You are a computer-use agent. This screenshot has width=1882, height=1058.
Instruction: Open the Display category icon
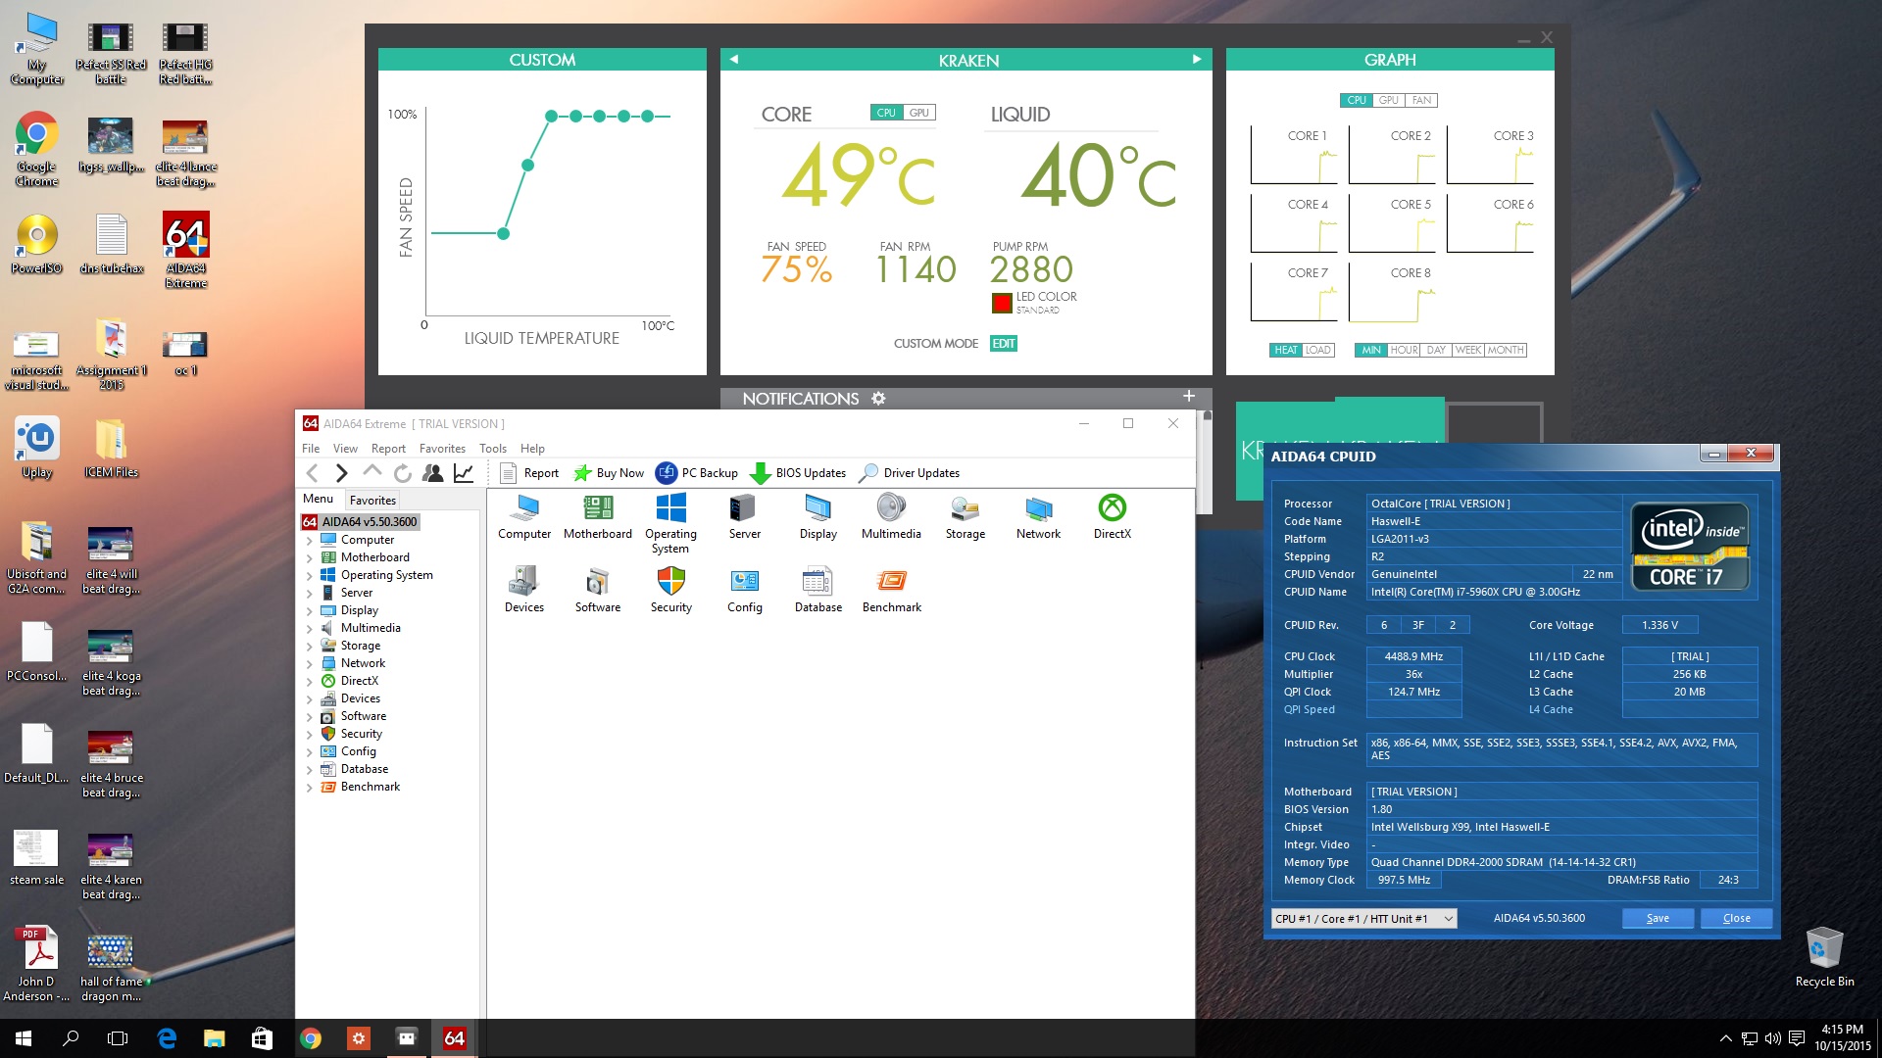[817, 516]
